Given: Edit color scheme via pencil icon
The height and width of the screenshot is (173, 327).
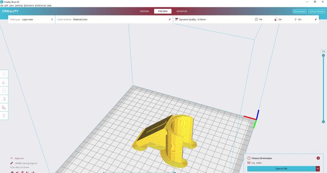Looking at the screenshot, I should (x=170, y=19).
